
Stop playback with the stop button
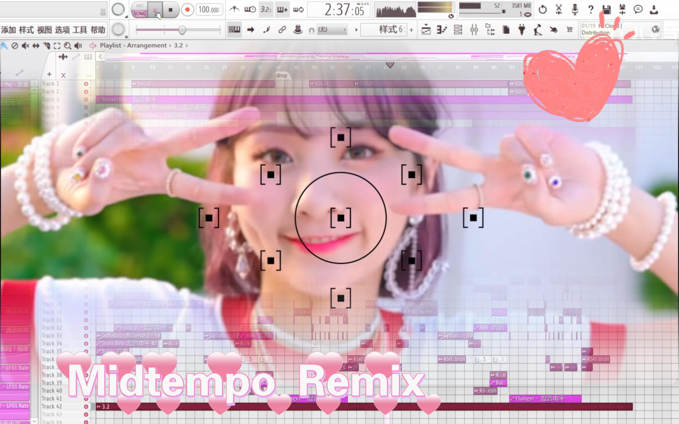tap(171, 10)
